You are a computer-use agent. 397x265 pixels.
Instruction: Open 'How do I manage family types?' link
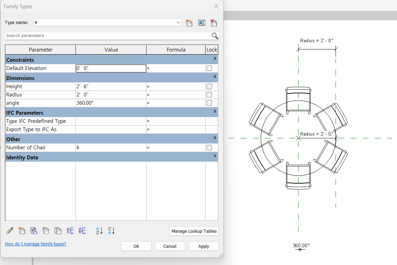35,244
